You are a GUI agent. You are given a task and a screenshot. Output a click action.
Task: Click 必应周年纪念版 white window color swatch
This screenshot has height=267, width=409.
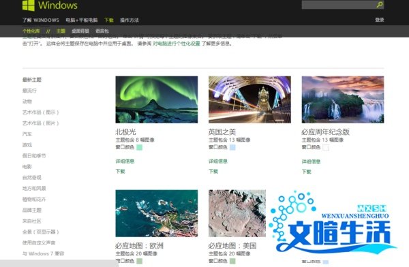click(326, 148)
